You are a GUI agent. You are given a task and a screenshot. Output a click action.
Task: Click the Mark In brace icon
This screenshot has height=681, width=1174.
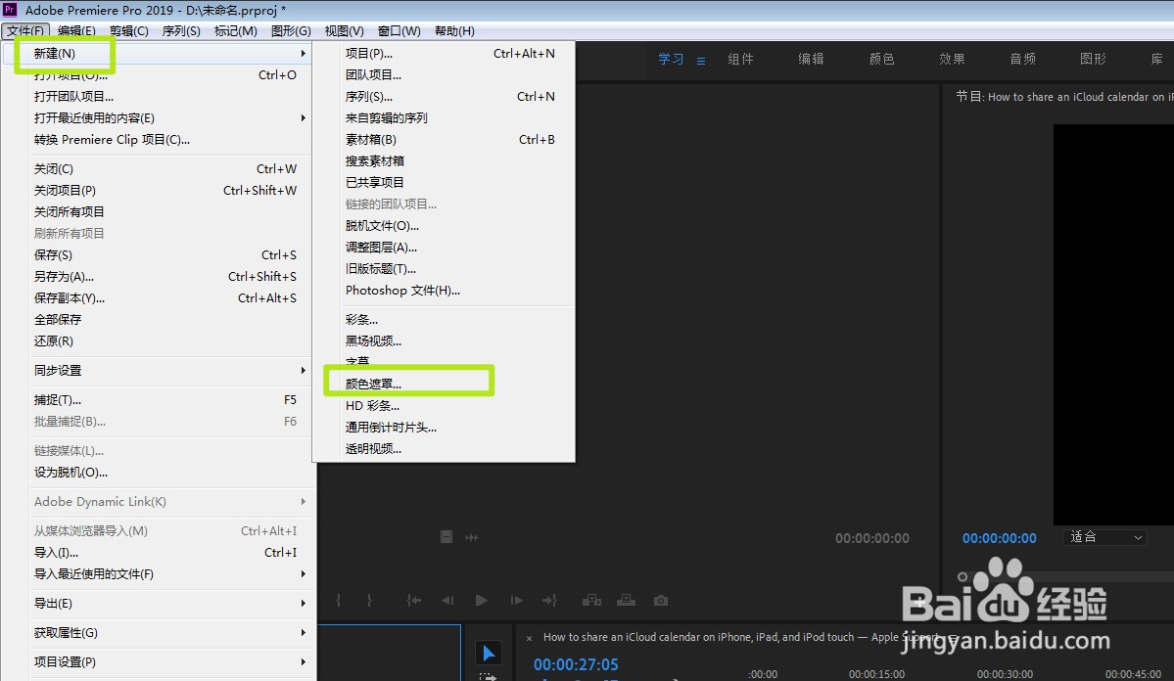coord(339,600)
